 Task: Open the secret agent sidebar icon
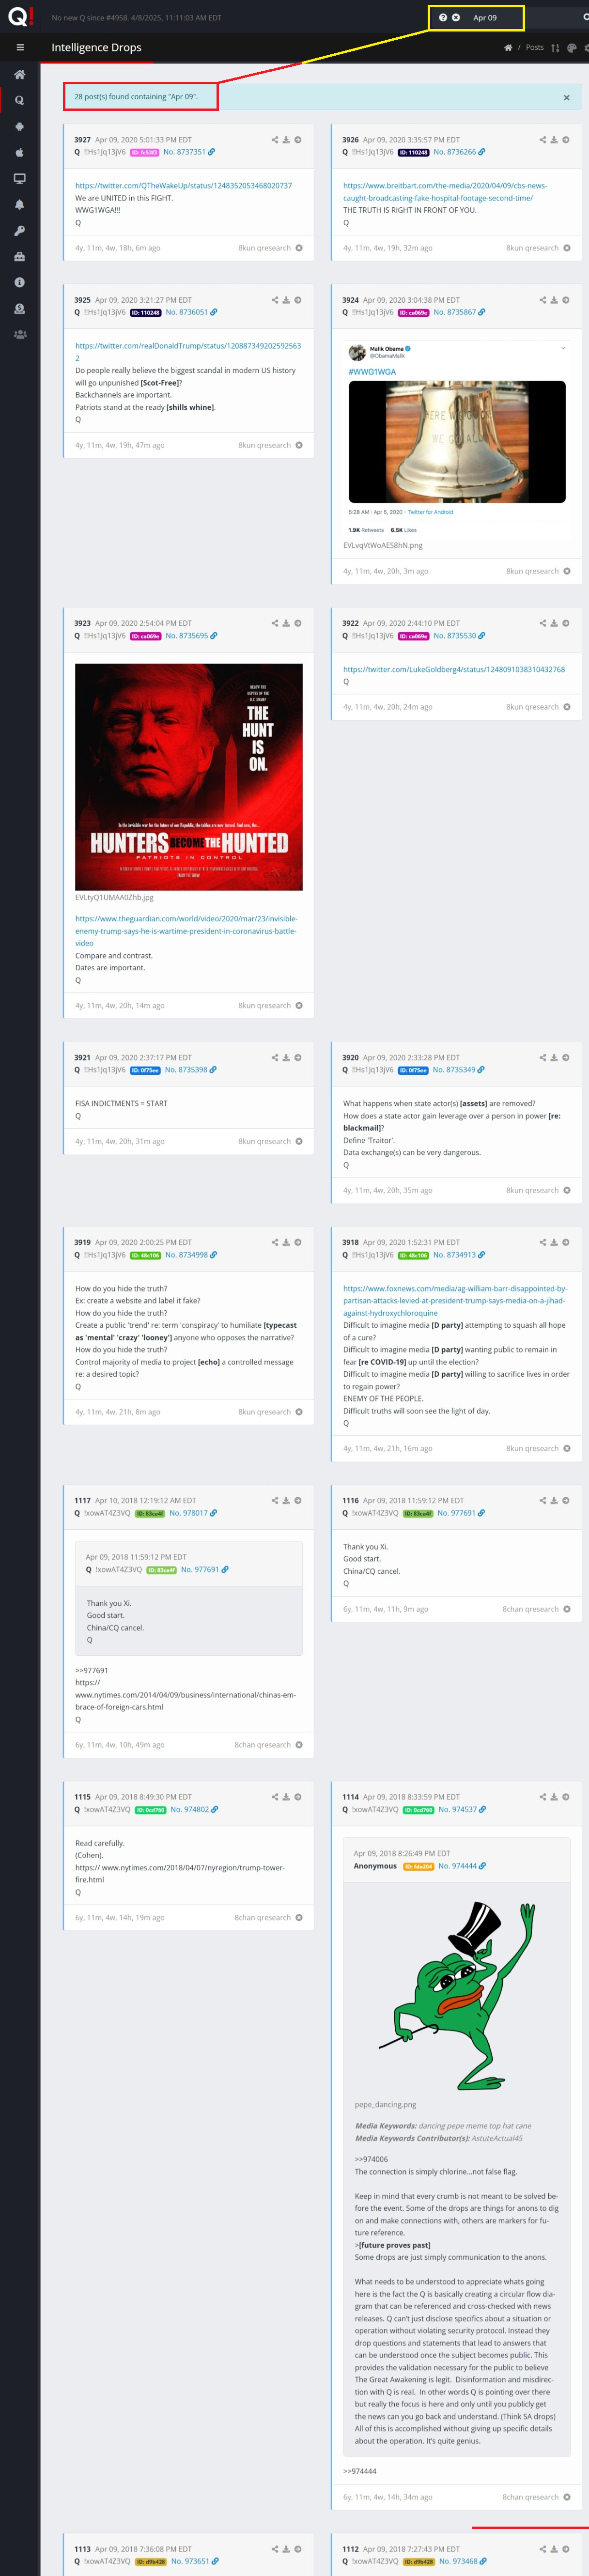click(20, 309)
